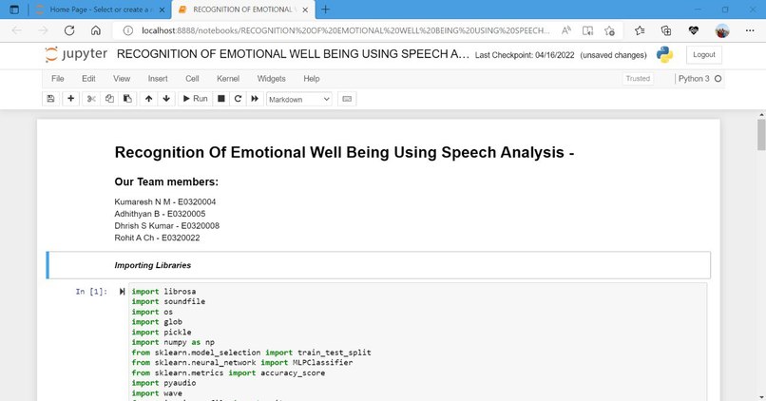Copy selected cells icon
Screen dimensions: 766x401
pyautogui.click(x=109, y=99)
